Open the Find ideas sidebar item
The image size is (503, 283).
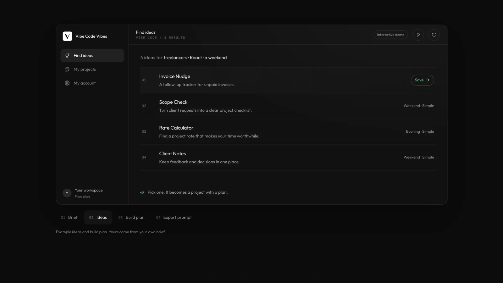[x=92, y=56]
